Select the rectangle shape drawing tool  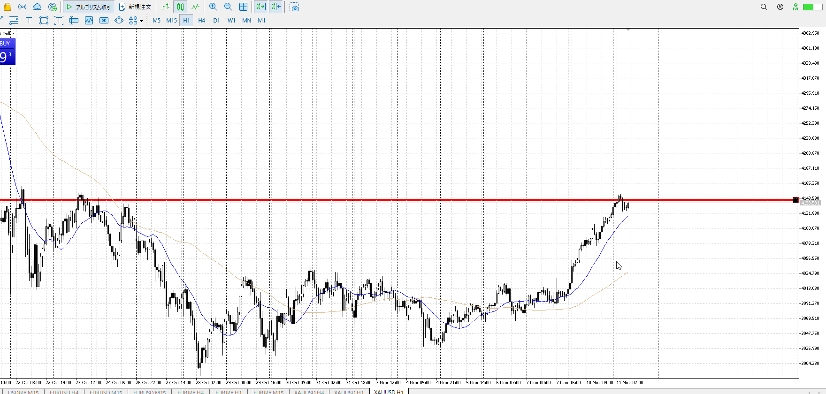click(44, 20)
